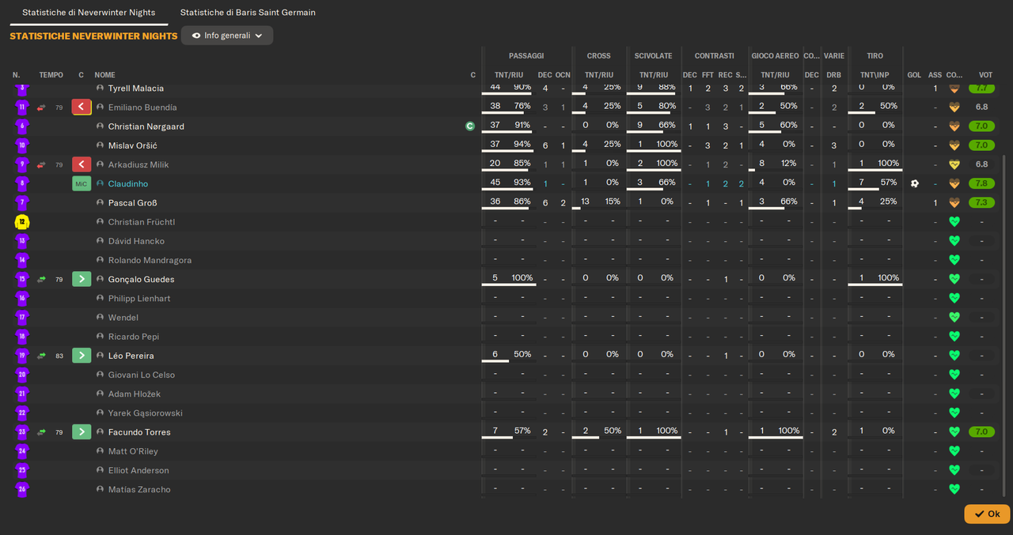1013x535 pixels.
Task: Sort by the VOT rating column header
Action: [985, 75]
